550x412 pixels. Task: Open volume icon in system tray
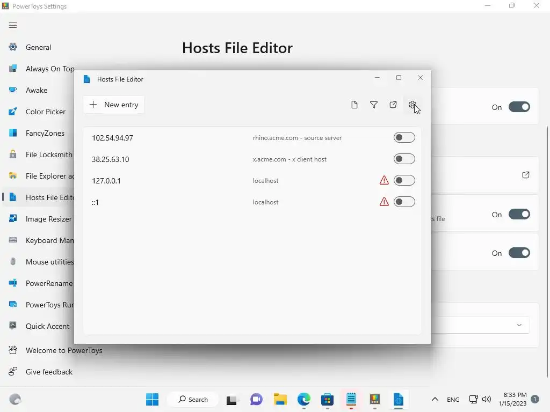click(x=487, y=399)
